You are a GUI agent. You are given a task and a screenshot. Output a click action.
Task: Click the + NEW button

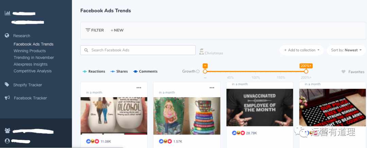pyautogui.click(x=117, y=30)
